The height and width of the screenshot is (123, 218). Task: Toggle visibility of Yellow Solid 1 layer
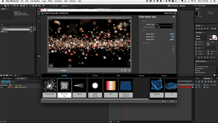pos(1,87)
